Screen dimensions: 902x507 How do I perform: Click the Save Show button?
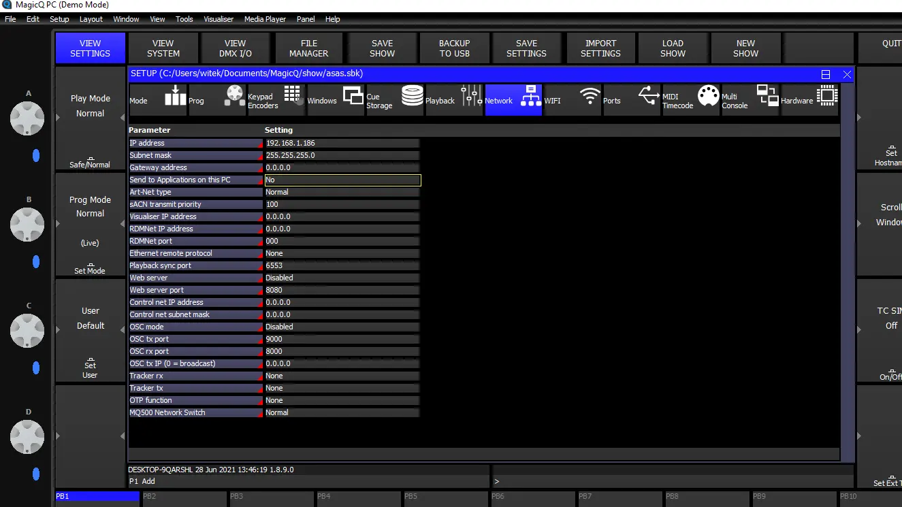tap(382, 48)
